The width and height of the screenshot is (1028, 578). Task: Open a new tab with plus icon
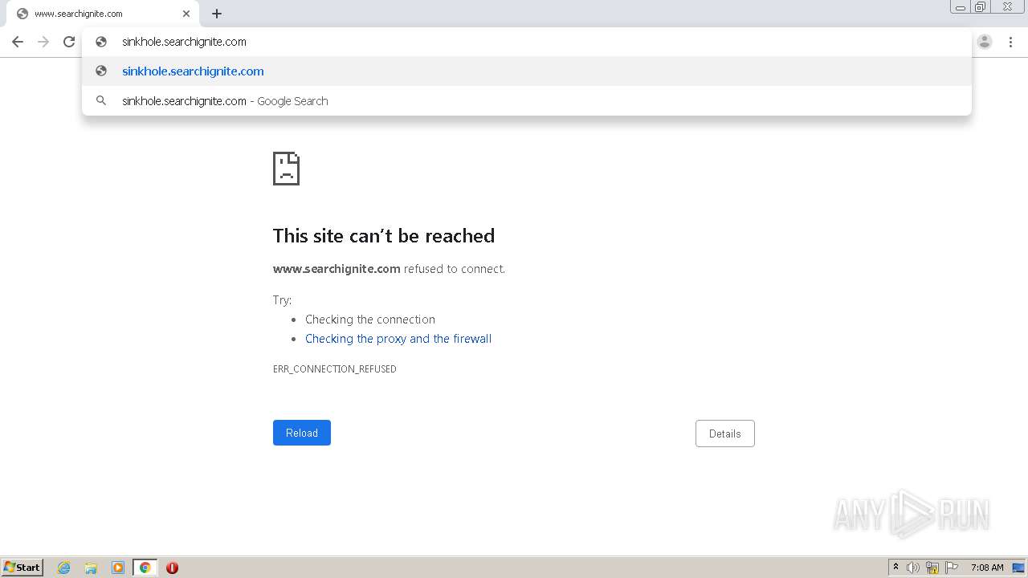[217, 14]
